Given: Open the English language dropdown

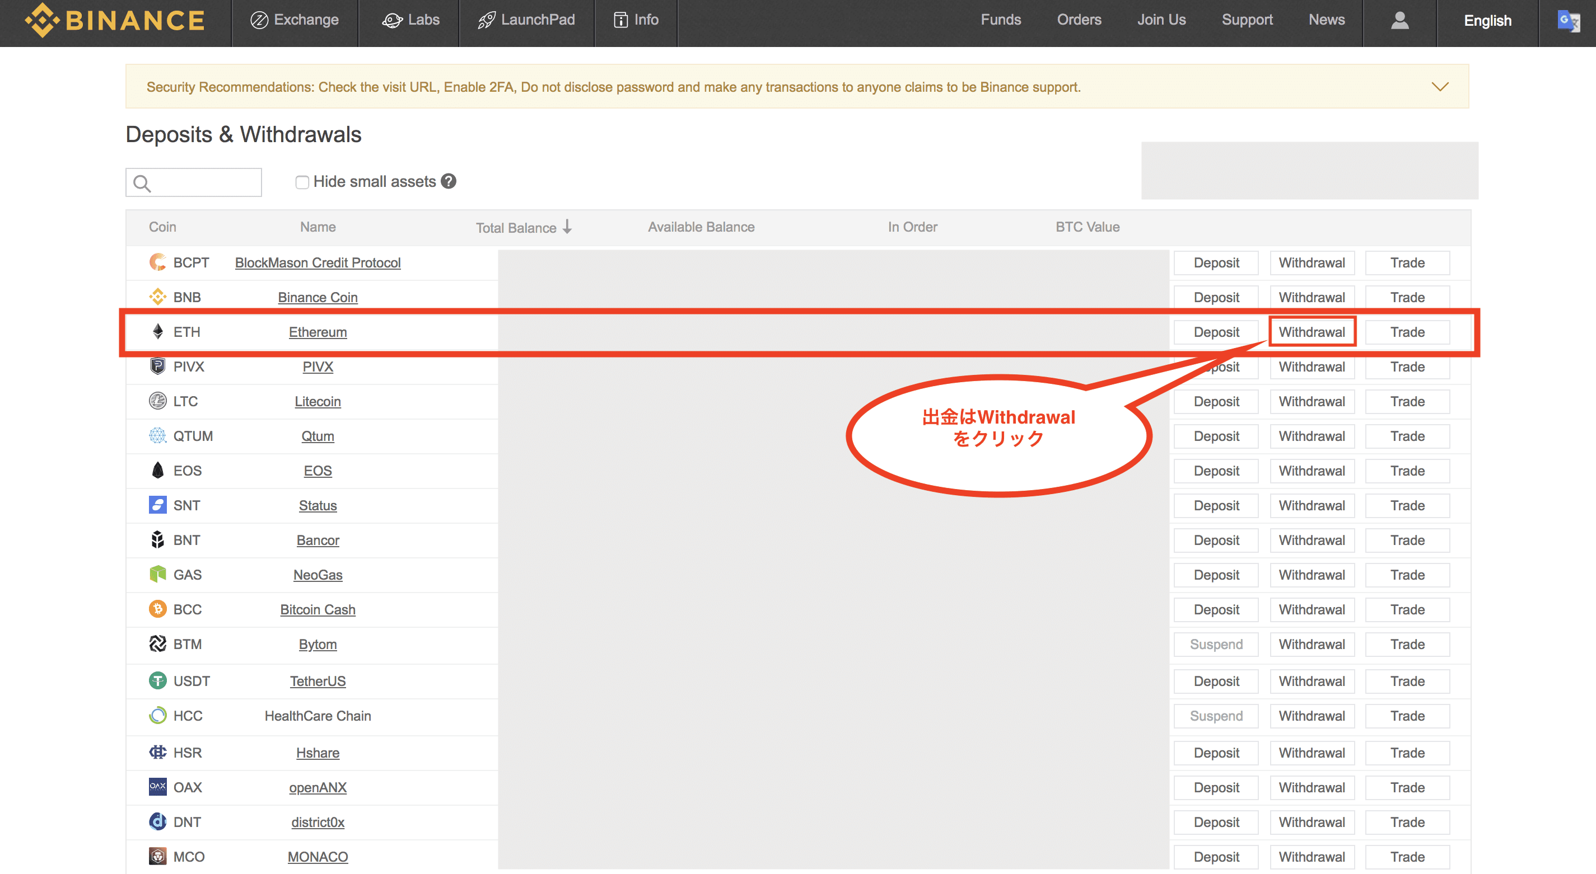Looking at the screenshot, I should [1487, 21].
